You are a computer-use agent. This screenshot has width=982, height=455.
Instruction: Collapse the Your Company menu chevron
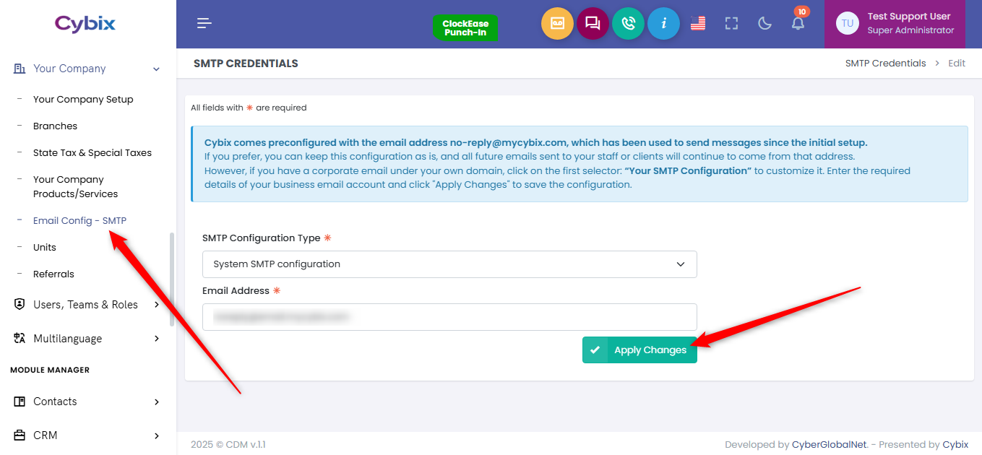click(156, 69)
